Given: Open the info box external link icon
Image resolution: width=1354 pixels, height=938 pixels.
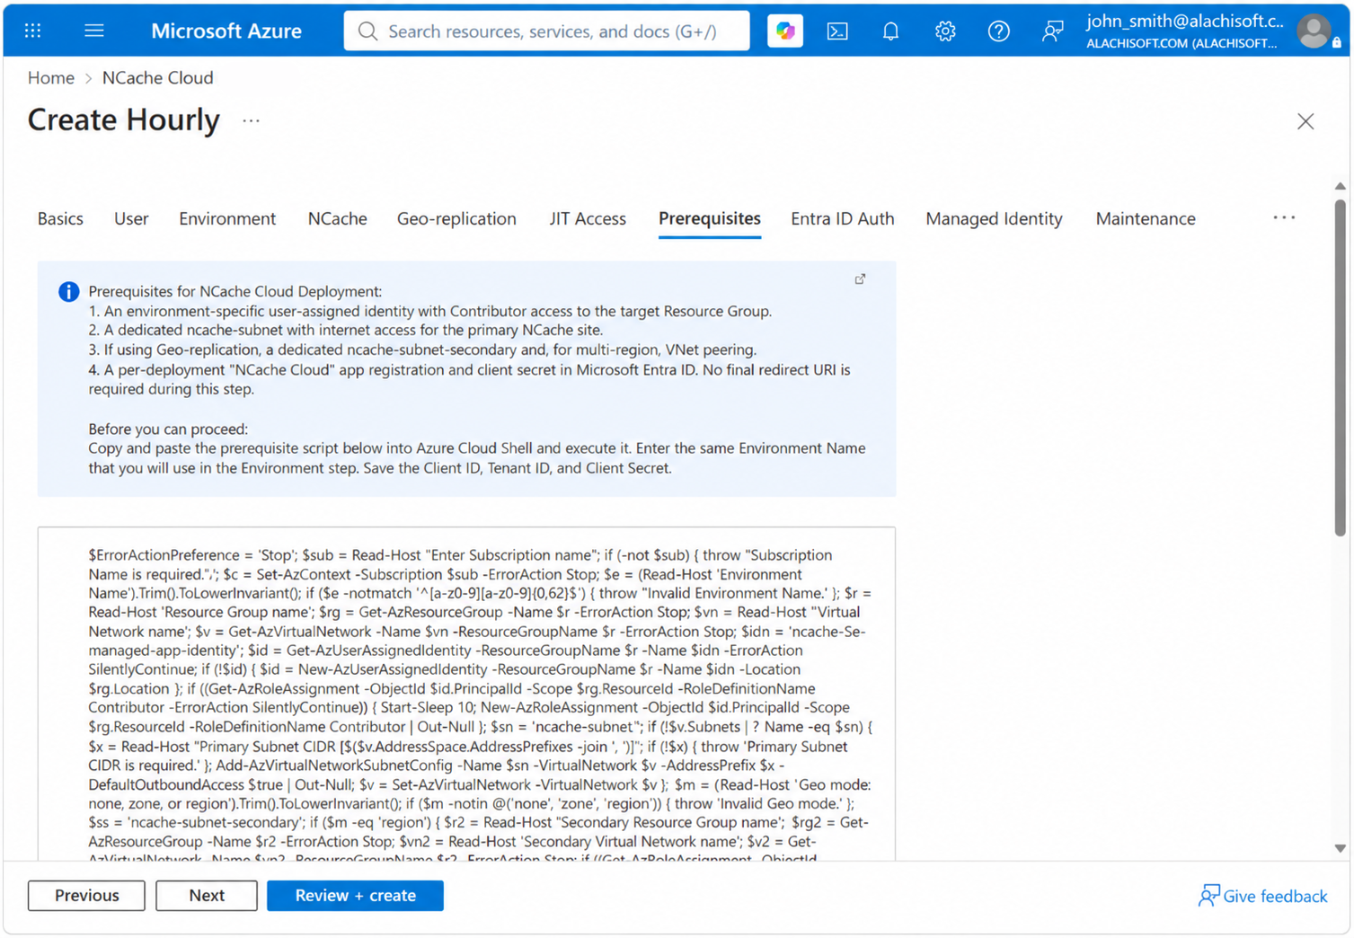Looking at the screenshot, I should click(x=860, y=279).
